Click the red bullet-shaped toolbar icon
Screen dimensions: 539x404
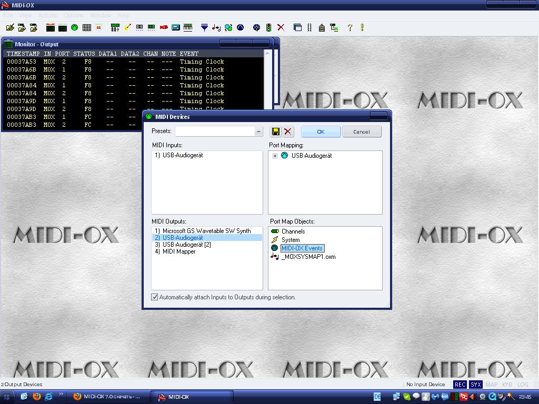164,27
